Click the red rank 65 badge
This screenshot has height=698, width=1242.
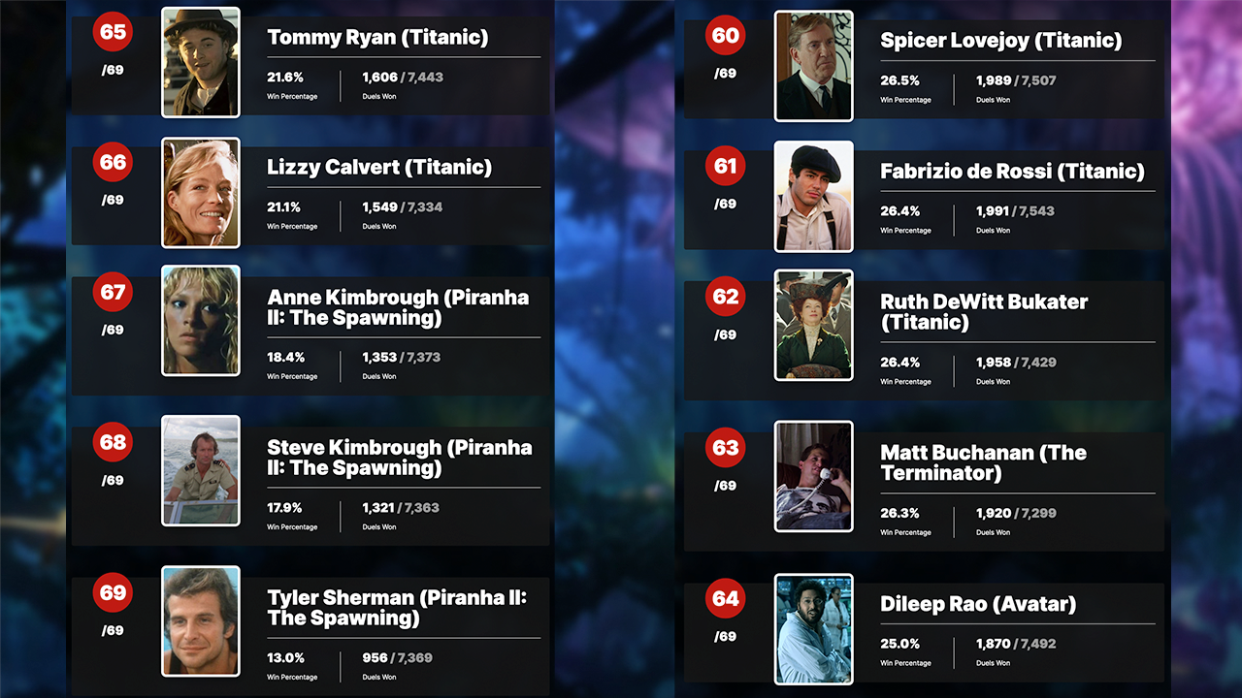tap(113, 32)
